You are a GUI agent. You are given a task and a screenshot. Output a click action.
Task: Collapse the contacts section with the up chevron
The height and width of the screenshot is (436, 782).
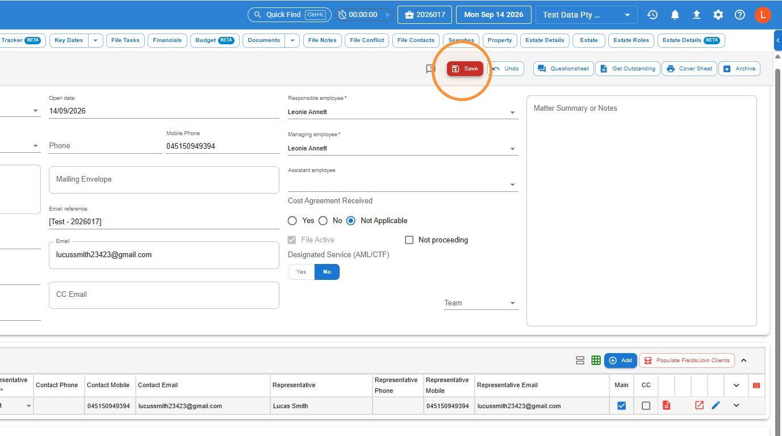tap(744, 360)
